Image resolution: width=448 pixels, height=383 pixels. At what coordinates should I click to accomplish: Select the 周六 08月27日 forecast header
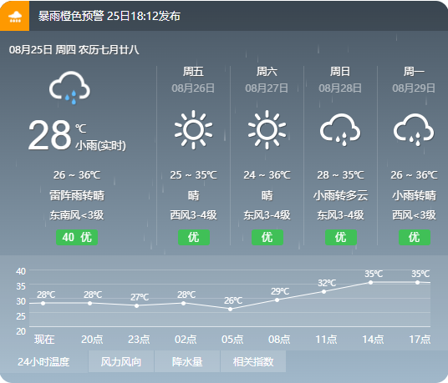[x=267, y=79]
